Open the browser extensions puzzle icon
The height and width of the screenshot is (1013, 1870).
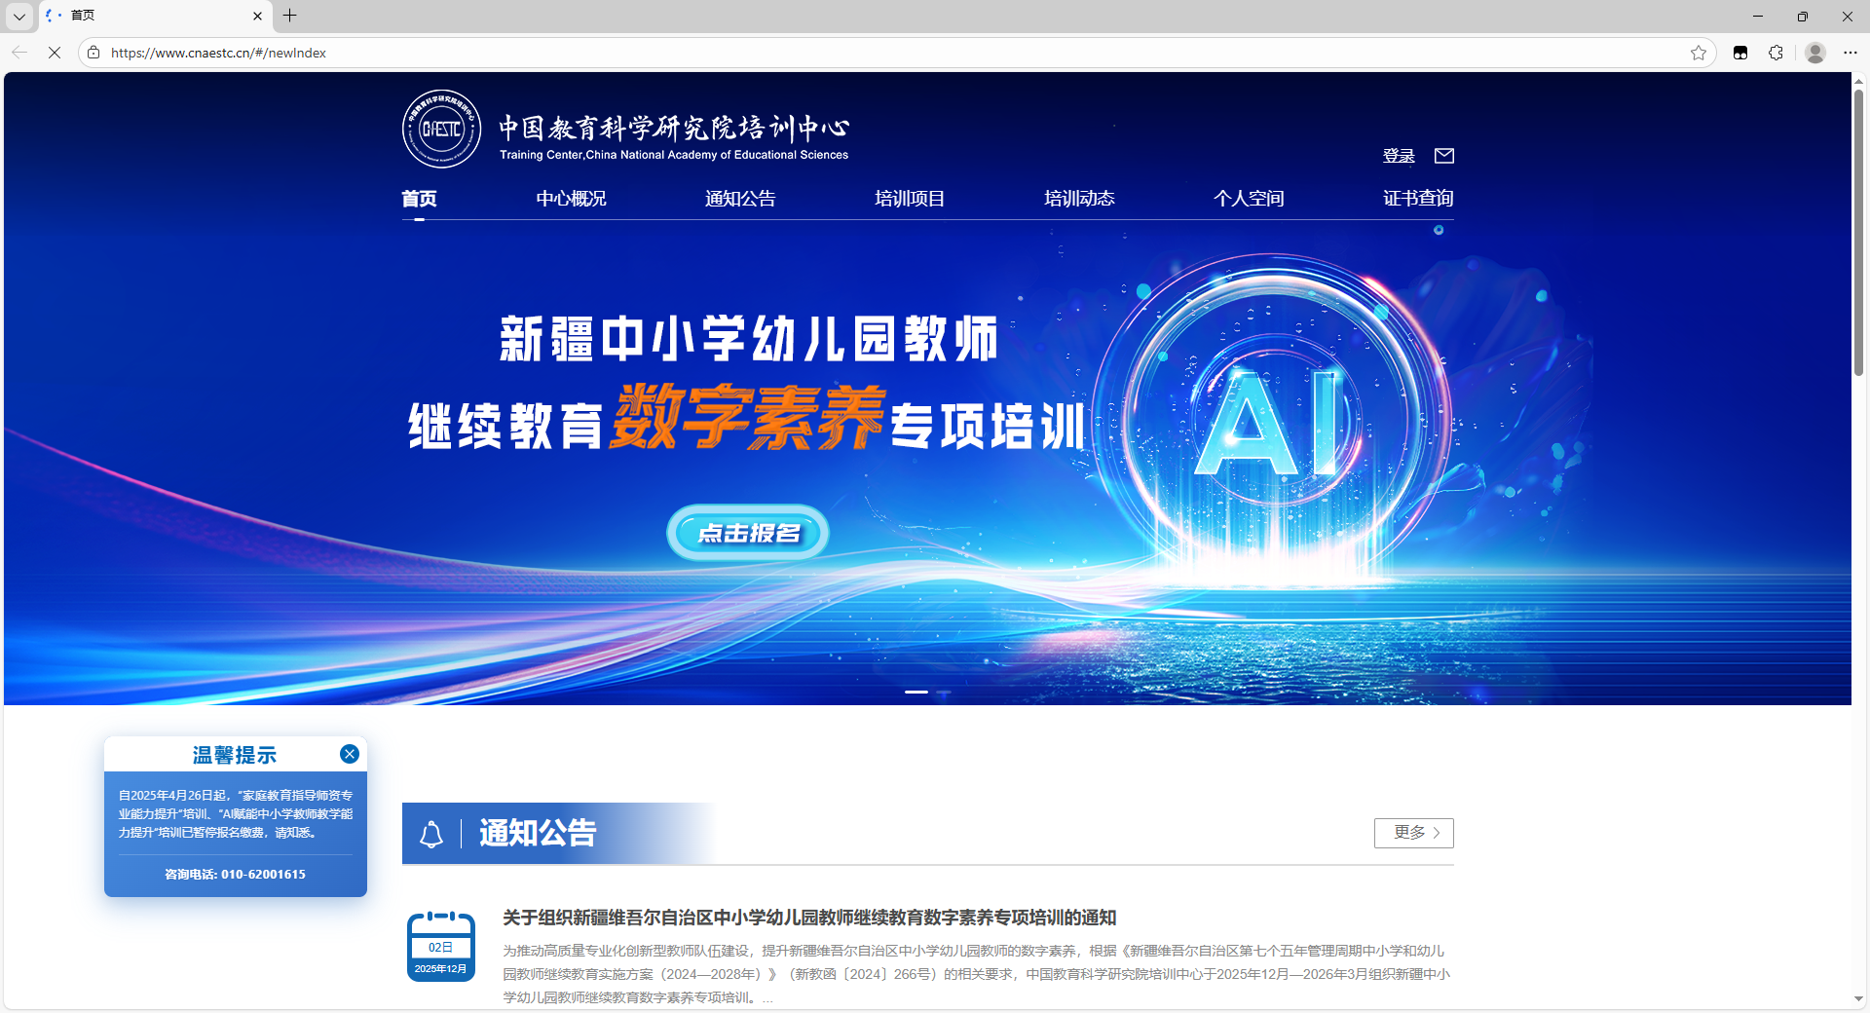[1776, 53]
